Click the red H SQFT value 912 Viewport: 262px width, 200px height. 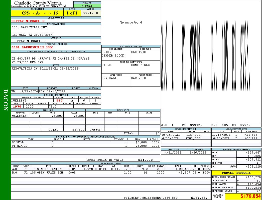[59, 100]
